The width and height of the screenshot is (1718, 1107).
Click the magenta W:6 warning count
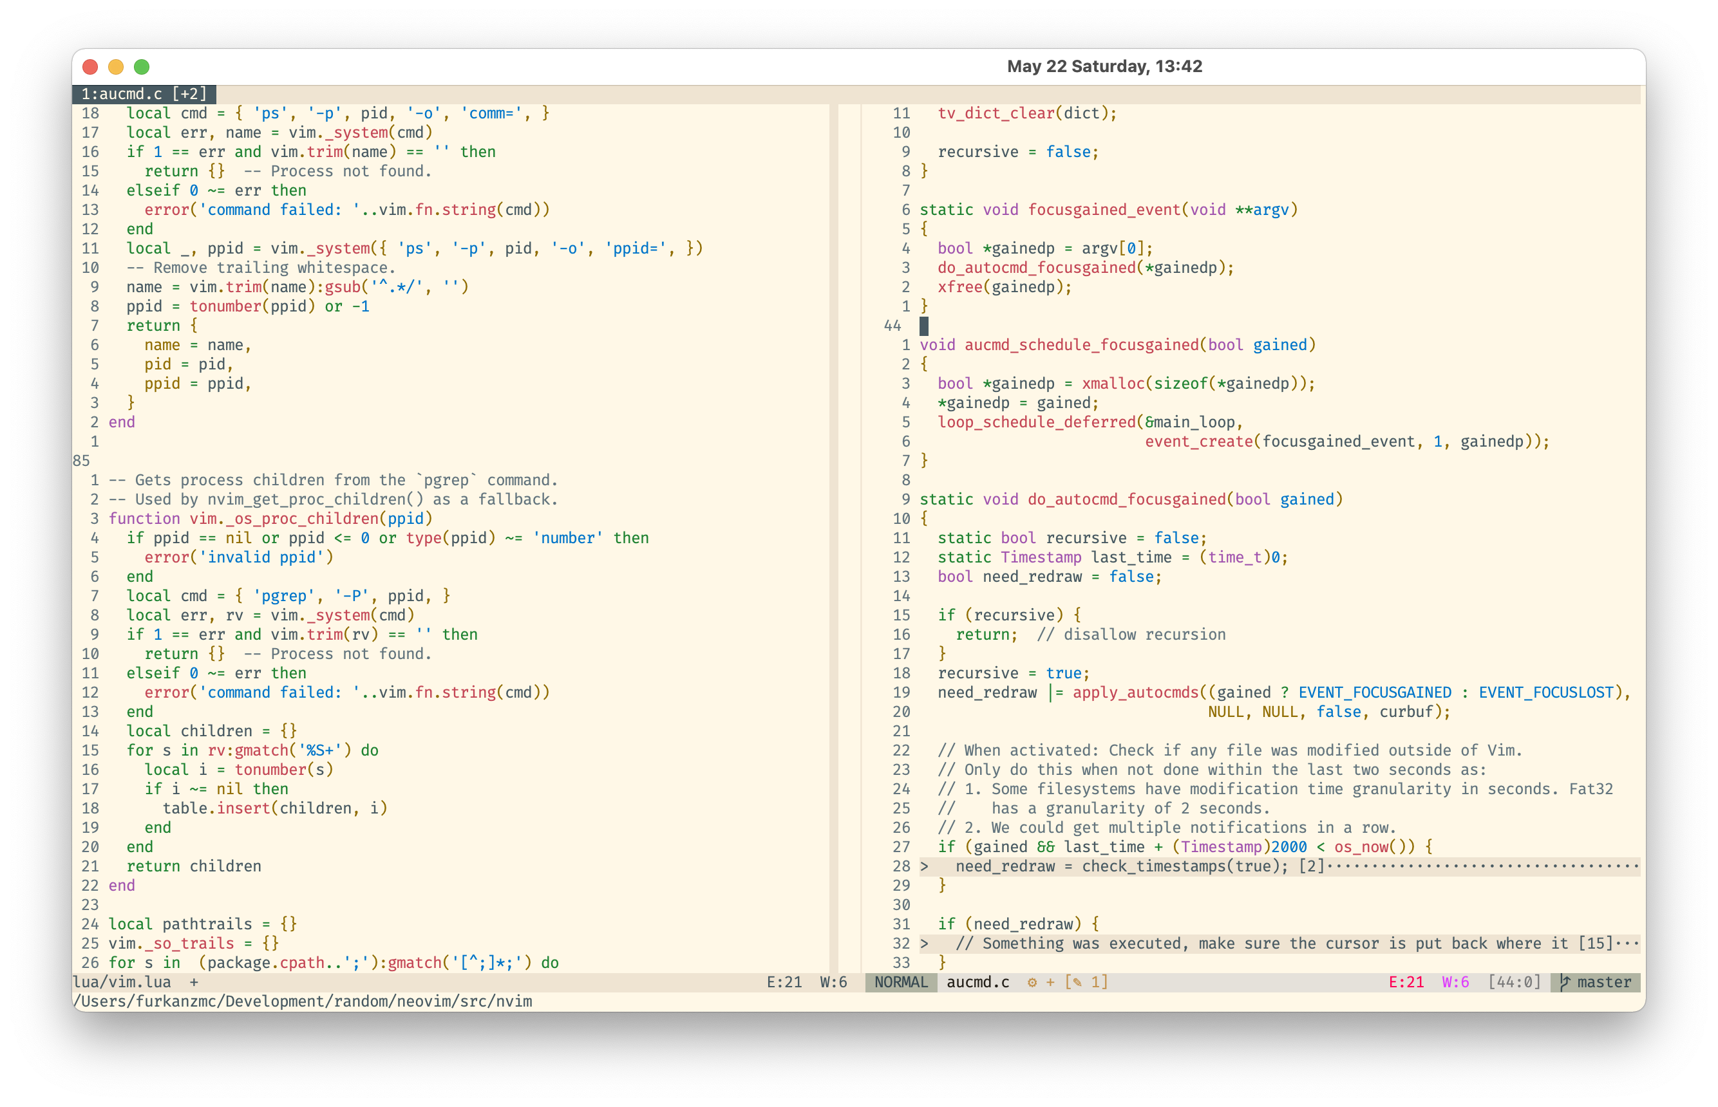click(x=1455, y=982)
